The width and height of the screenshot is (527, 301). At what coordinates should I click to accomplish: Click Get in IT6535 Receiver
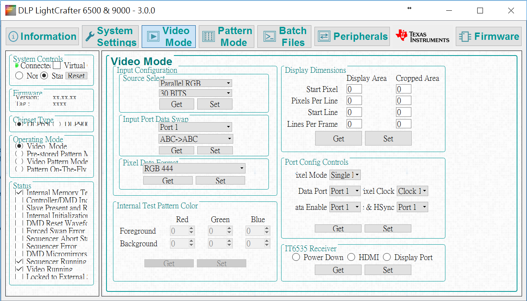[338, 270]
